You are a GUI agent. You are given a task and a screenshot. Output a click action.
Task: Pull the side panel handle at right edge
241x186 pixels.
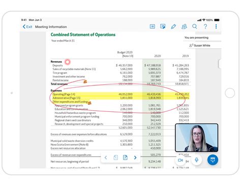pos(219,64)
